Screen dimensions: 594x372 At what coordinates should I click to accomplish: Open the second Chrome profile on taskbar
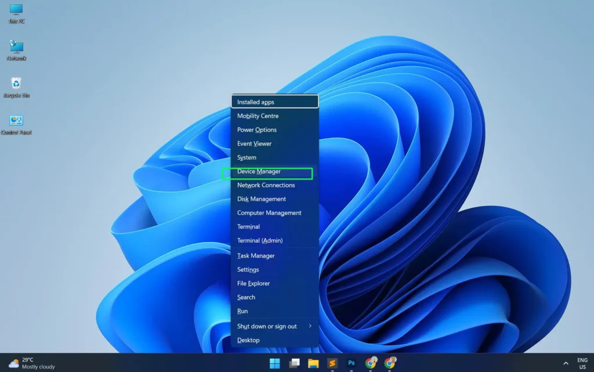click(390, 363)
